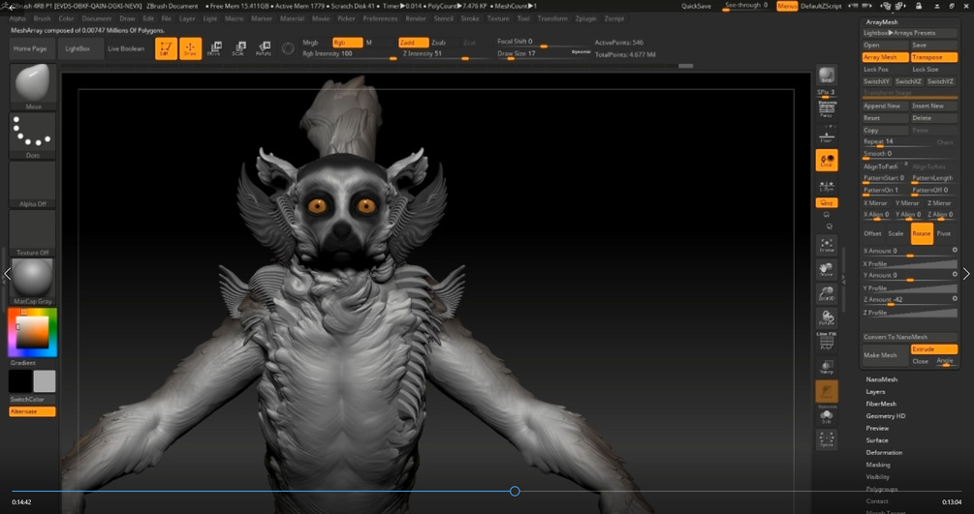Open the Document menu
This screenshot has height=514, width=974.
pos(97,18)
